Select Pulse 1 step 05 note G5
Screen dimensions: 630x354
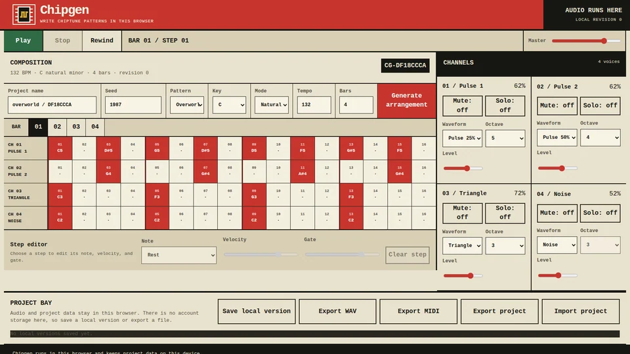(x=157, y=147)
